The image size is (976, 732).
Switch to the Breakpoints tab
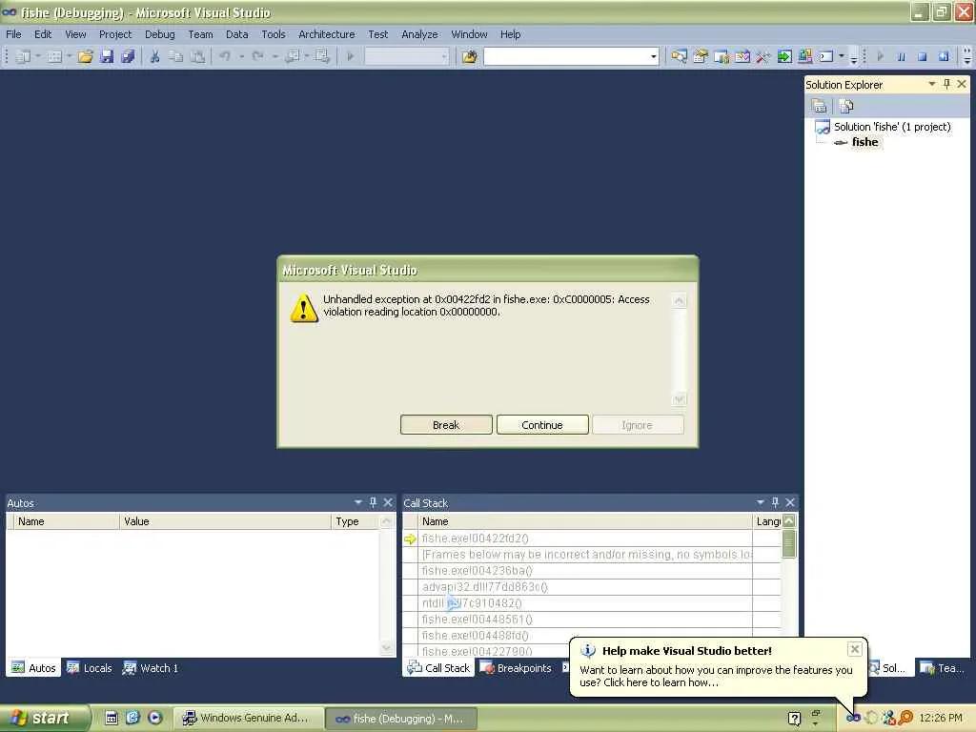(517, 668)
